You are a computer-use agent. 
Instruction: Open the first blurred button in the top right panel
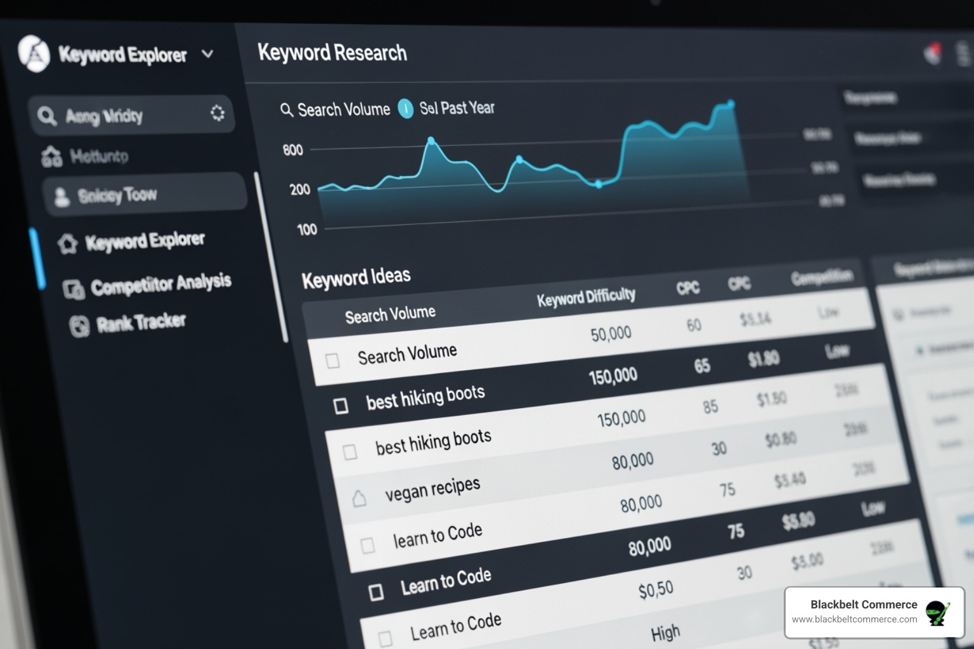[x=906, y=98]
